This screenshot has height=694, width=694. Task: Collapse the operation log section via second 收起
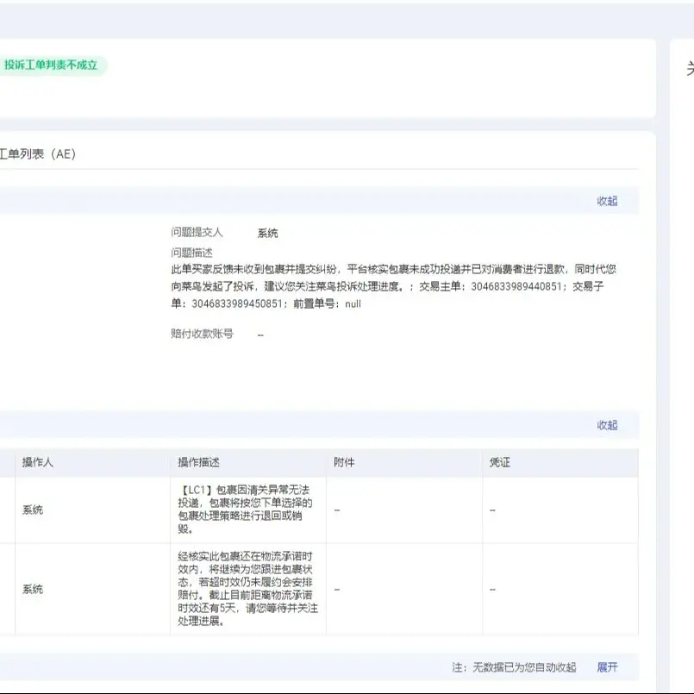click(x=607, y=425)
